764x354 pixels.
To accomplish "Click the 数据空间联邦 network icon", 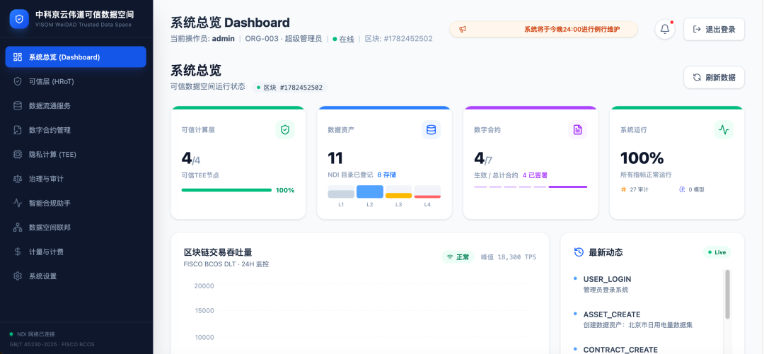I will (18, 228).
